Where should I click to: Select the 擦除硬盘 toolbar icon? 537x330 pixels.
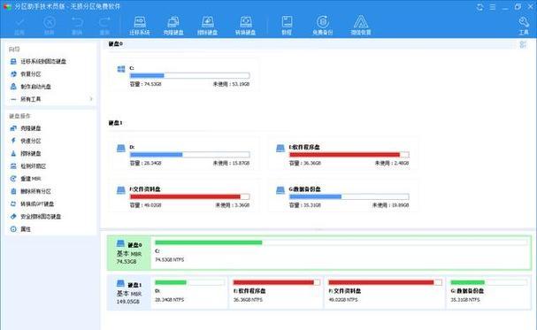[x=208, y=26]
